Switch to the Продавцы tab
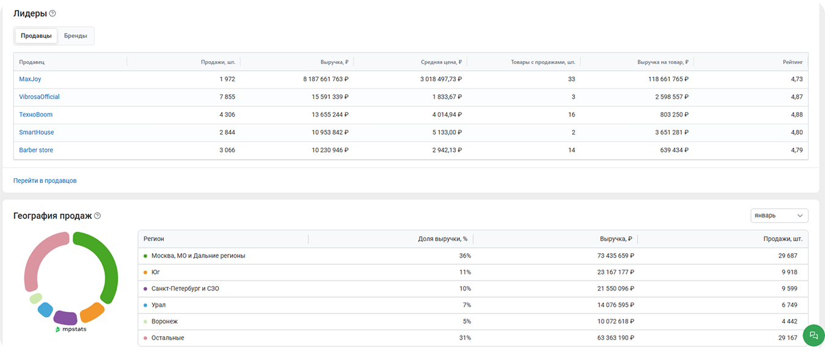Screen dimensions: 825x352 click(36, 36)
